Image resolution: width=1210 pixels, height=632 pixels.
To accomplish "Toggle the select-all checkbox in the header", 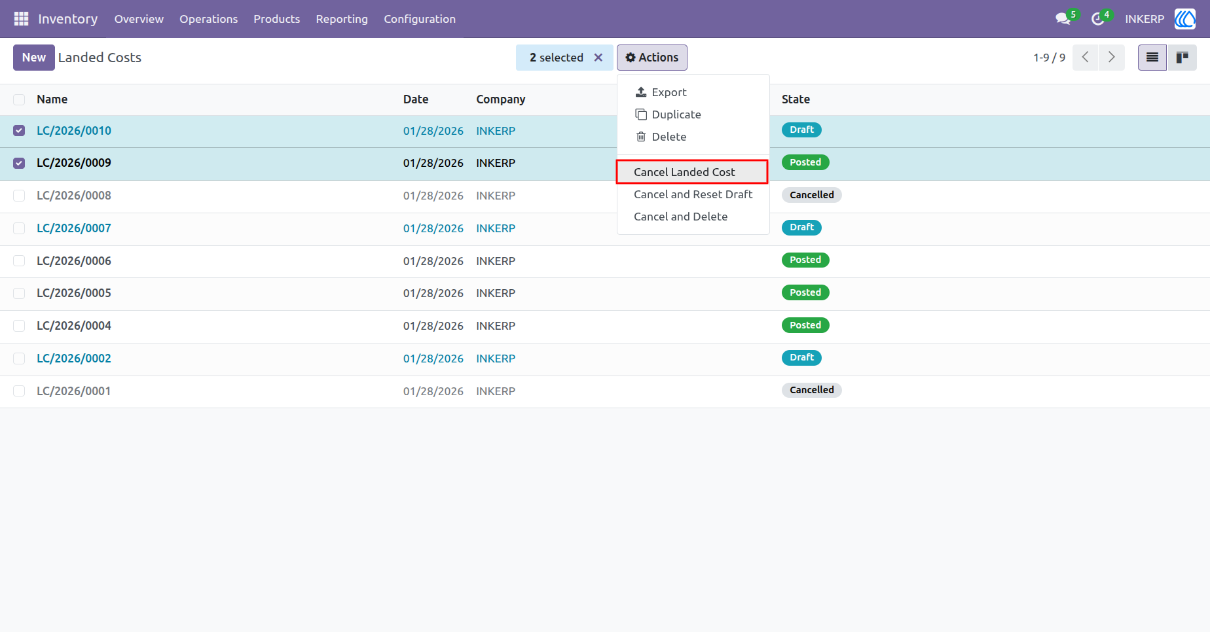I will pyautogui.click(x=19, y=99).
